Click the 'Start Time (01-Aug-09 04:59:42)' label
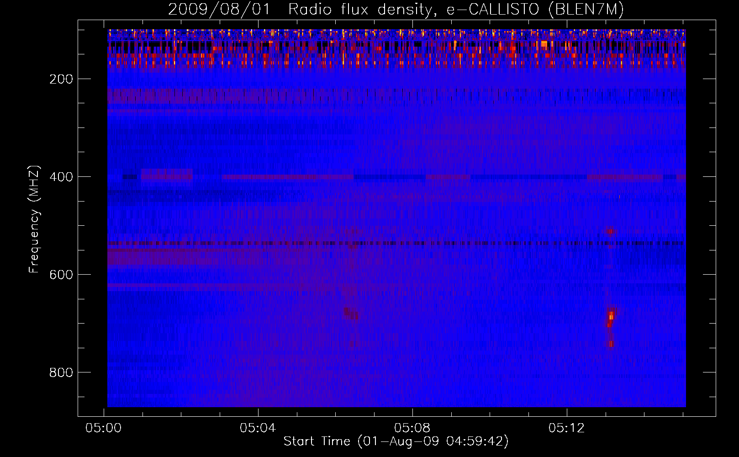This screenshot has height=457, width=739. [x=396, y=441]
